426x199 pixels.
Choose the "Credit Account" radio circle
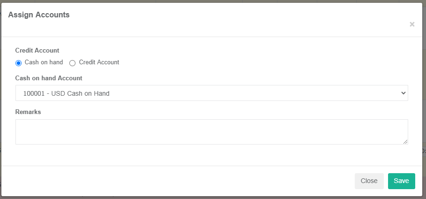point(72,63)
